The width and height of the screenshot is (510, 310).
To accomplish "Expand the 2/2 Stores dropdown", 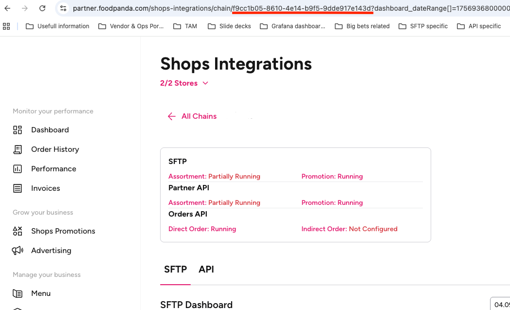I will pyautogui.click(x=184, y=83).
